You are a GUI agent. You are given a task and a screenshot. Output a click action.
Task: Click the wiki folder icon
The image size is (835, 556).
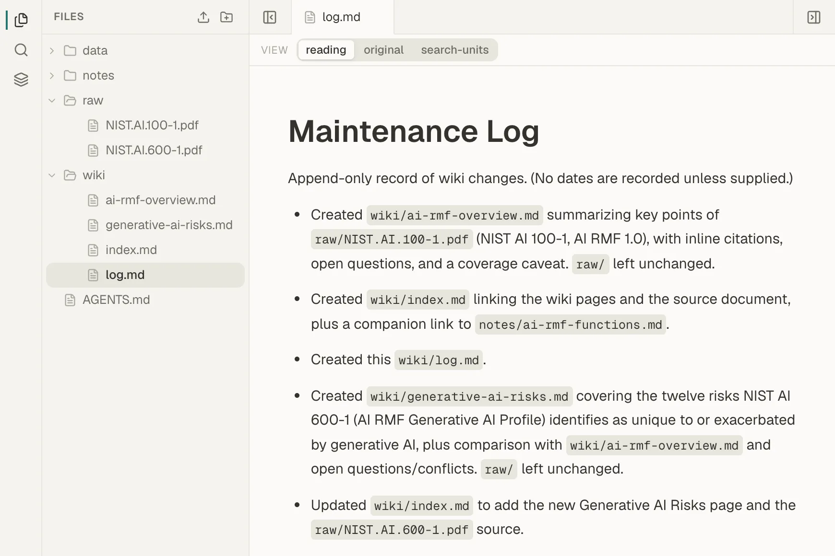[70, 175]
